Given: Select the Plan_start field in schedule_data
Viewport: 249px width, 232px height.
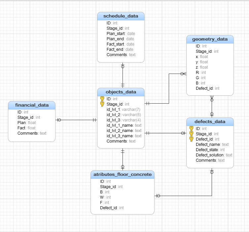Looking at the screenshot, I should tap(121, 34).
